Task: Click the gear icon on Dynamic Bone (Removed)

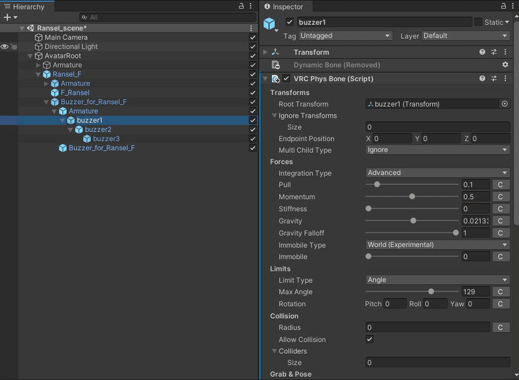Action: point(505,65)
